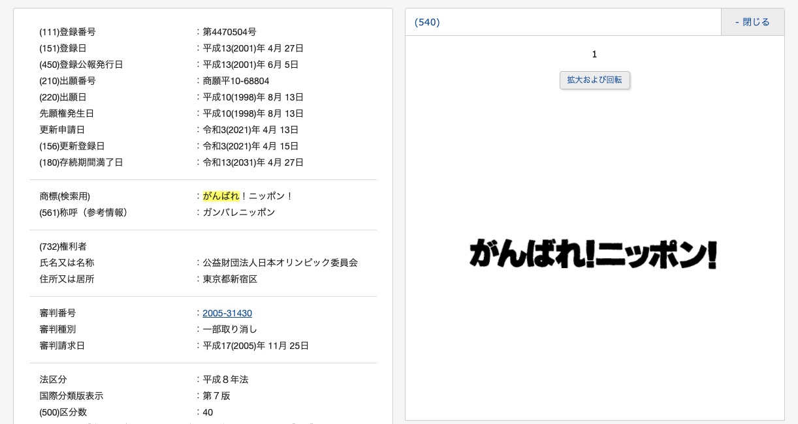Open trial number 2005-31430 link
798x424 pixels.
[227, 313]
